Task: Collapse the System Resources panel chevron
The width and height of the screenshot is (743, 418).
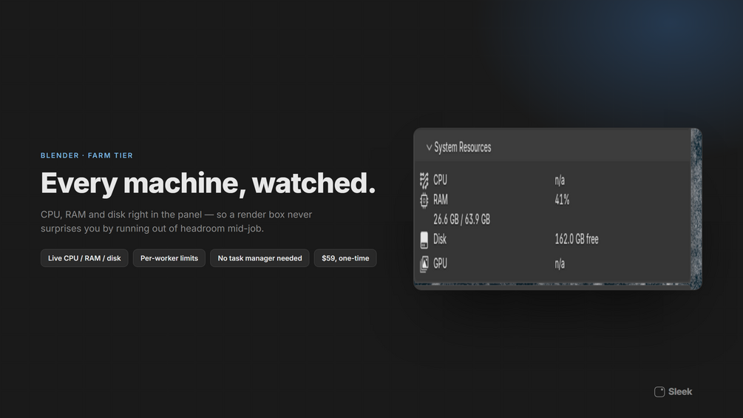Action: coord(429,147)
